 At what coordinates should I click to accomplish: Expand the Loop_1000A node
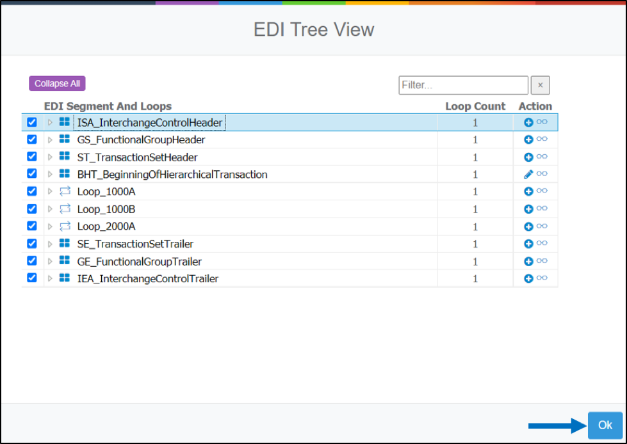(x=50, y=192)
